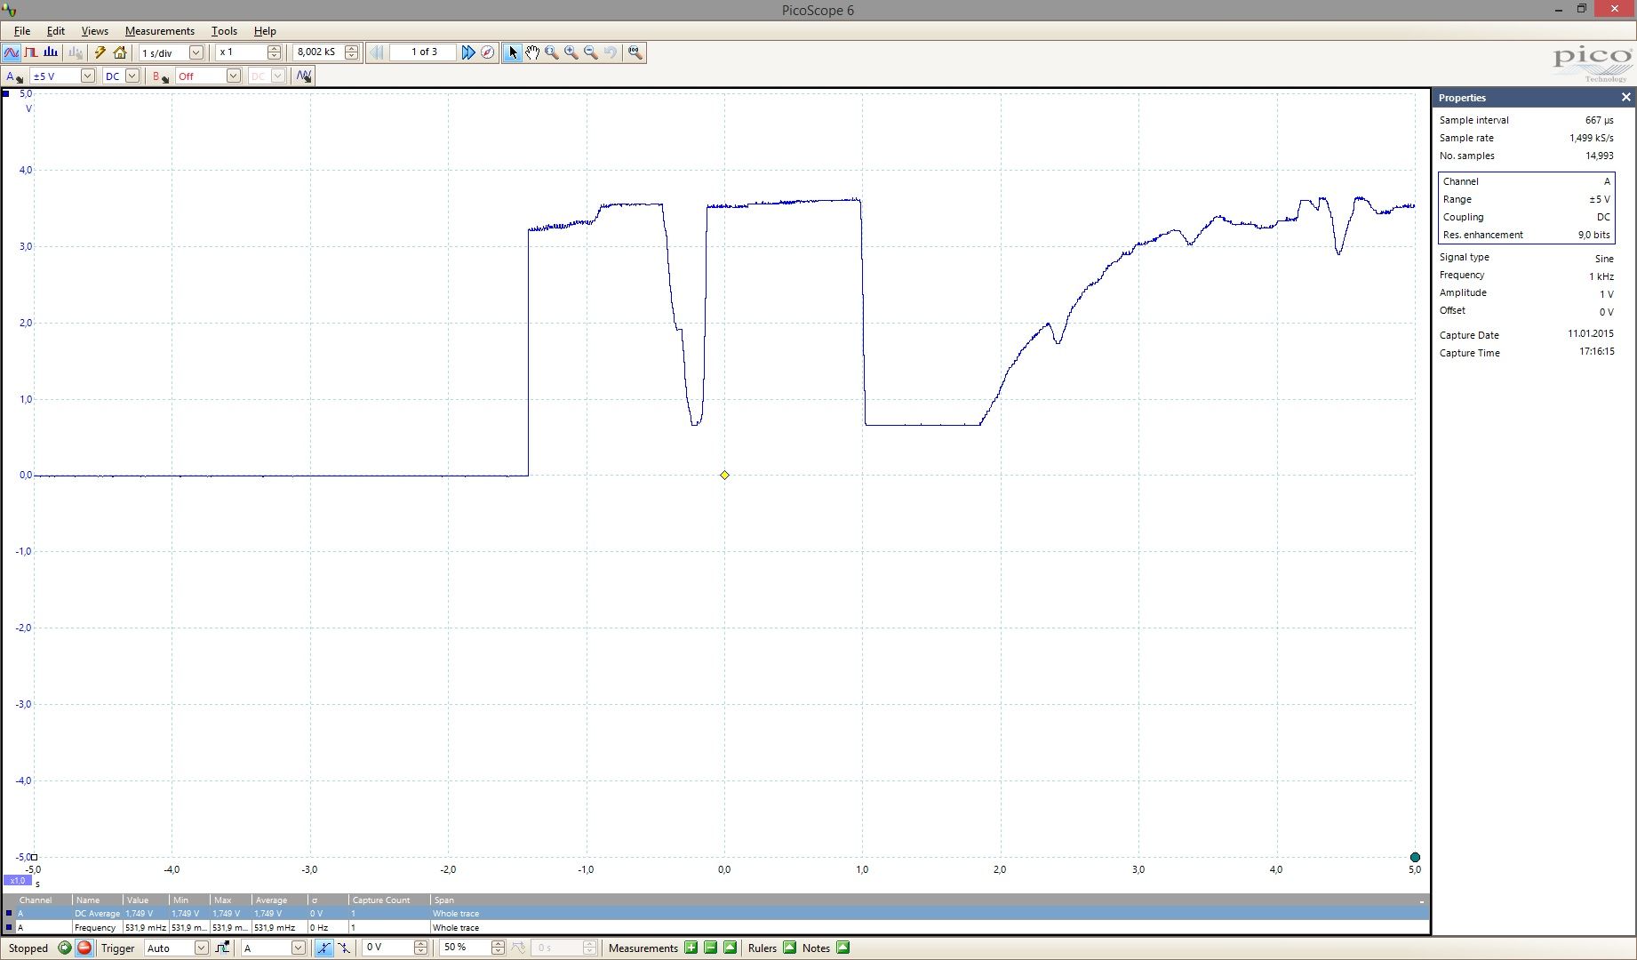Select the Spectrum Mode view icon
The image size is (1637, 960).
click(51, 52)
